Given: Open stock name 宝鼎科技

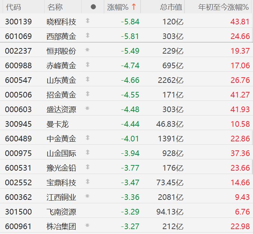Looking at the screenshot, I should (x=61, y=183).
